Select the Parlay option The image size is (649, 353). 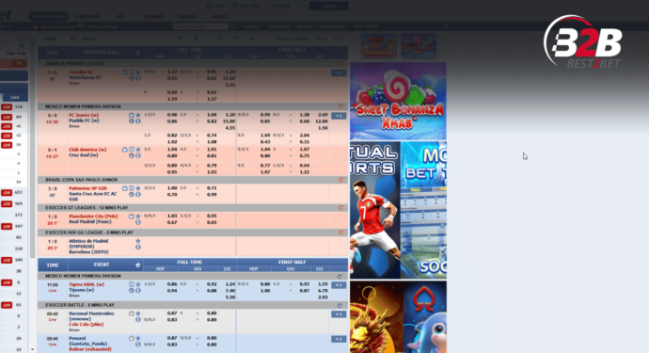[x=88, y=39]
